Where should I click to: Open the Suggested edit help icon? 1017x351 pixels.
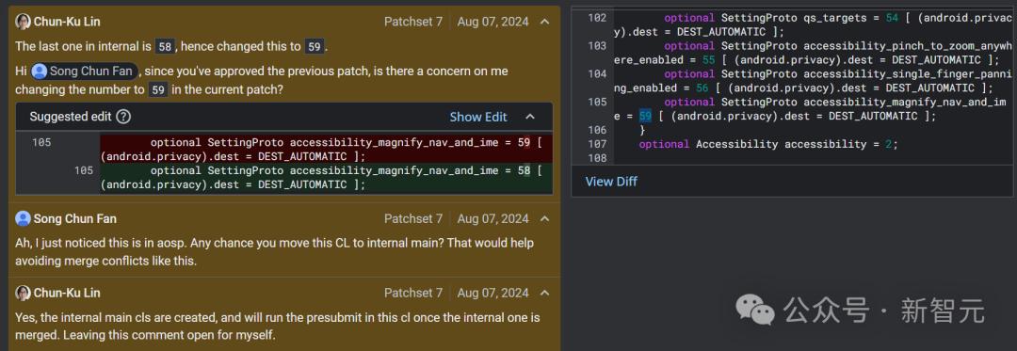123,117
